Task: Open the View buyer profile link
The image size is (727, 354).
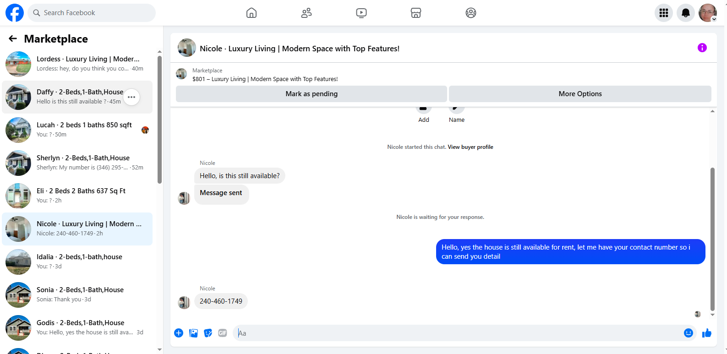Action: click(x=470, y=147)
